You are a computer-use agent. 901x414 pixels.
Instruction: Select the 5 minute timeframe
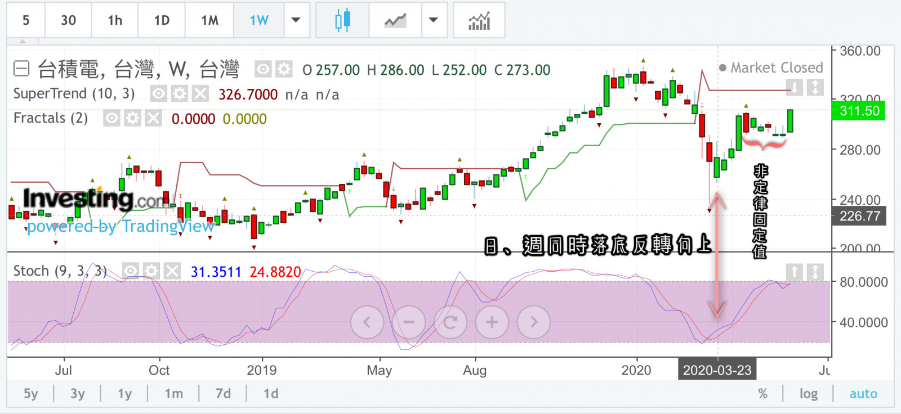pos(26,20)
